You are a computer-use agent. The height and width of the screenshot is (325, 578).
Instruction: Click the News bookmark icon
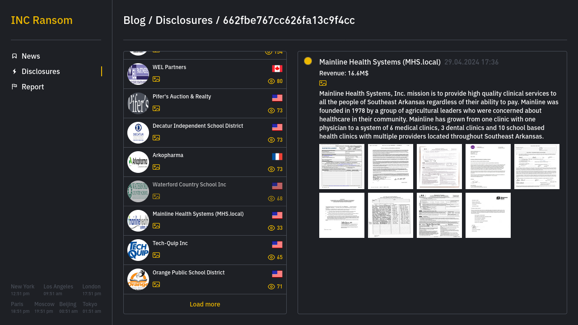[14, 56]
